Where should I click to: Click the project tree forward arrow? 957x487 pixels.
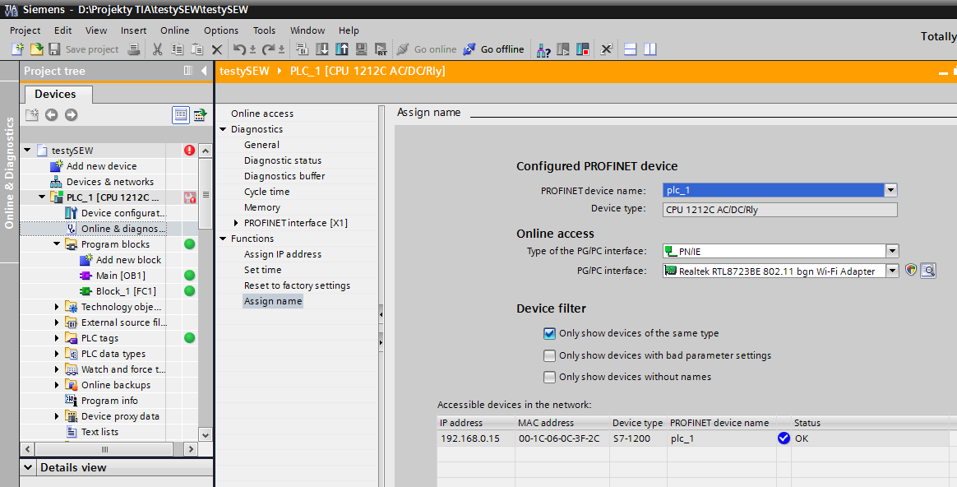(71, 114)
